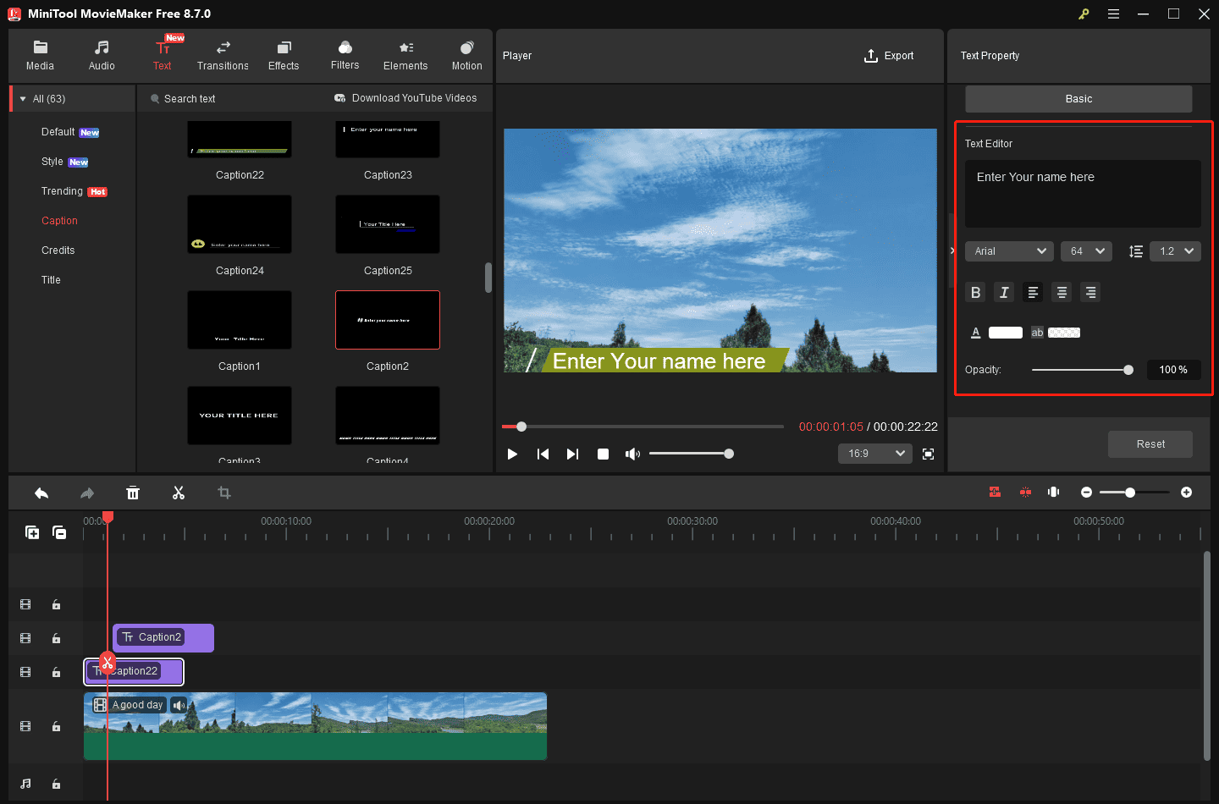This screenshot has width=1219, height=804.
Task: Open the Elements tab
Action: click(x=405, y=56)
